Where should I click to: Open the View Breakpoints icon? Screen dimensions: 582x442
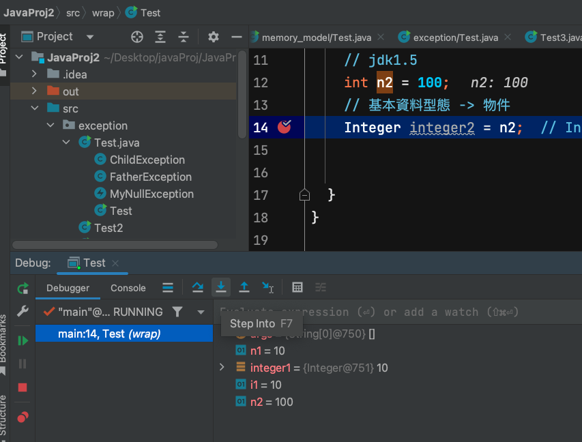click(x=23, y=417)
